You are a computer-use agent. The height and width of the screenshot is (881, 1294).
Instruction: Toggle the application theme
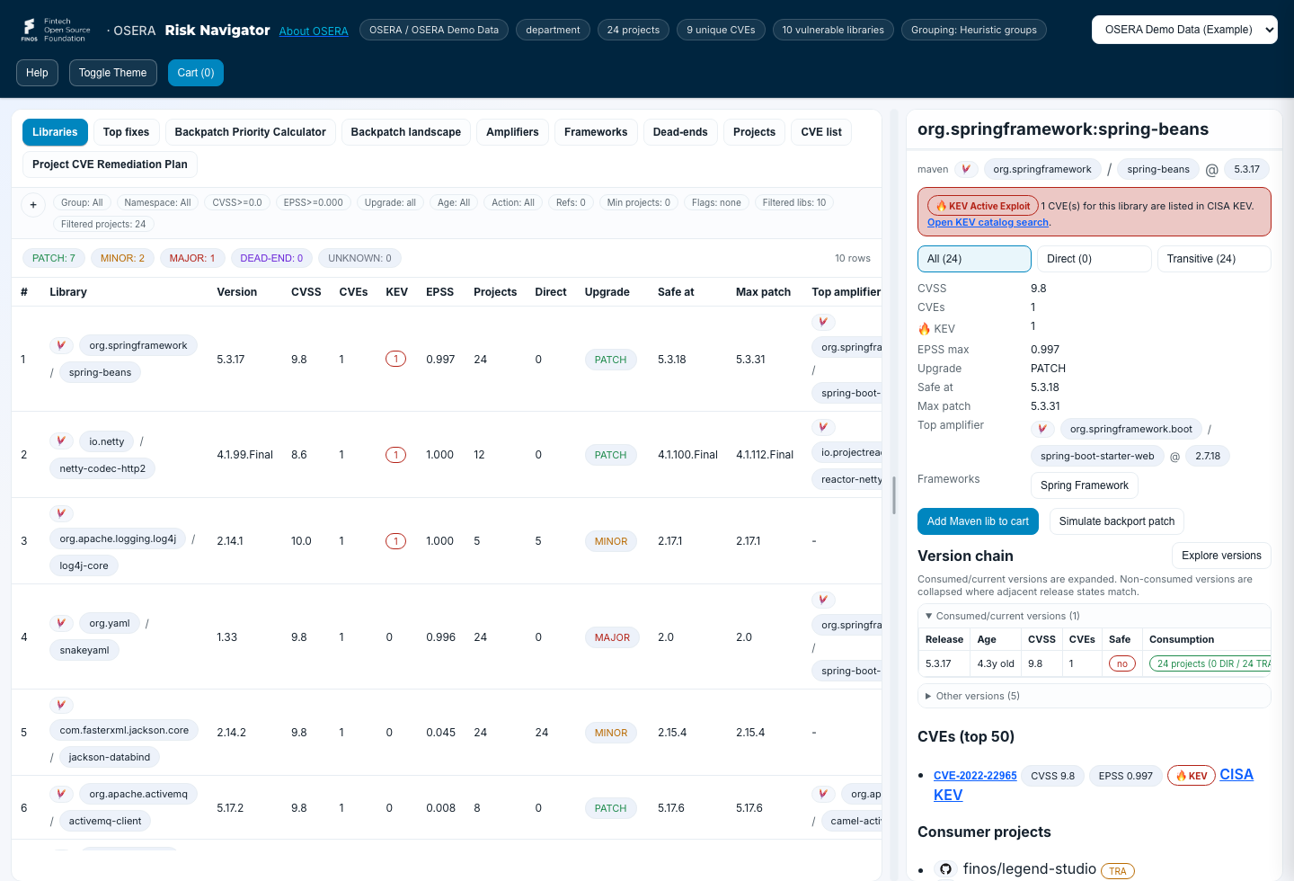click(112, 73)
